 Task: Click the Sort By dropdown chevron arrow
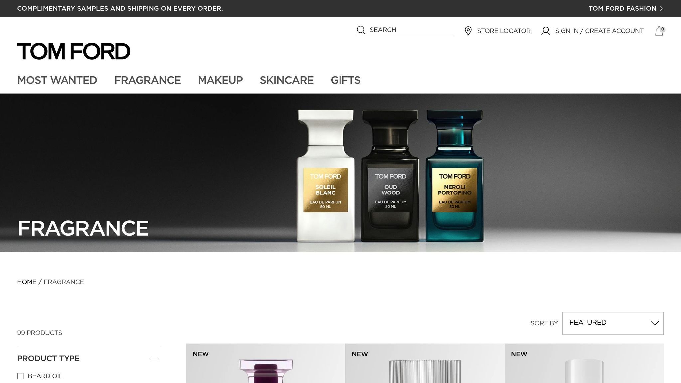coord(655,323)
